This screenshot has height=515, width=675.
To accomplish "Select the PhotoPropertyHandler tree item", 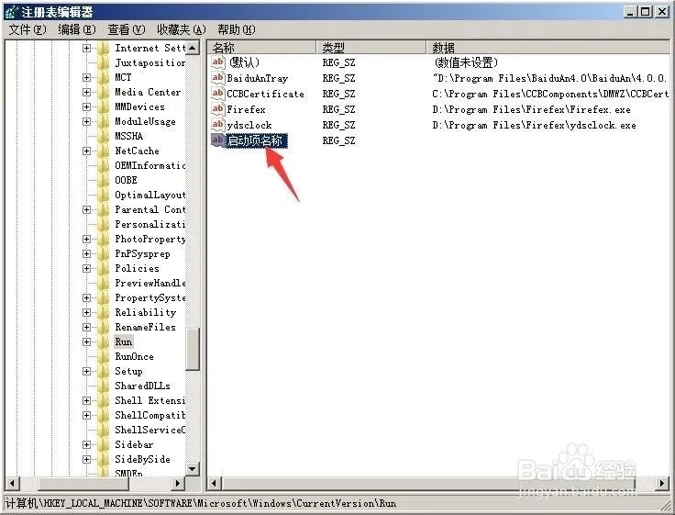I will [x=149, y=239].
